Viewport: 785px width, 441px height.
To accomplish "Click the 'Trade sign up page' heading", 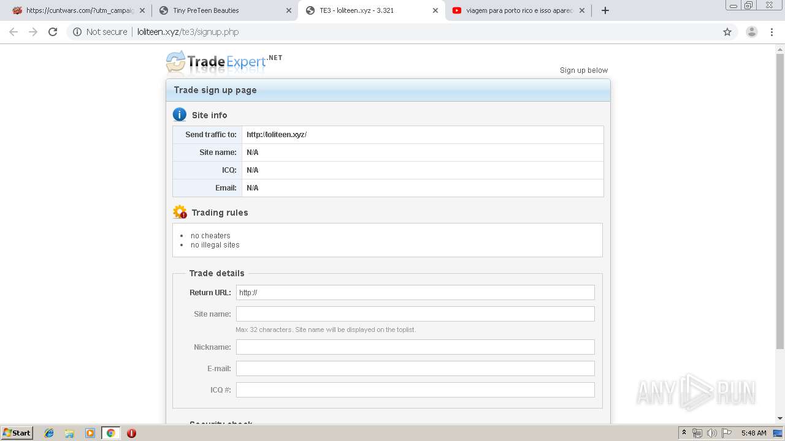I will [215, 90].
